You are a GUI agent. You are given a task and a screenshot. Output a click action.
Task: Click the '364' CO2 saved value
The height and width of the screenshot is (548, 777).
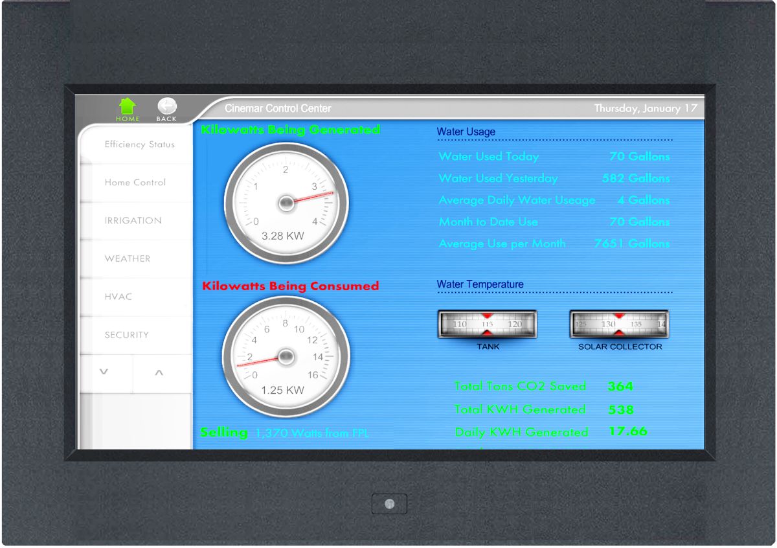[x=620, y=387]
